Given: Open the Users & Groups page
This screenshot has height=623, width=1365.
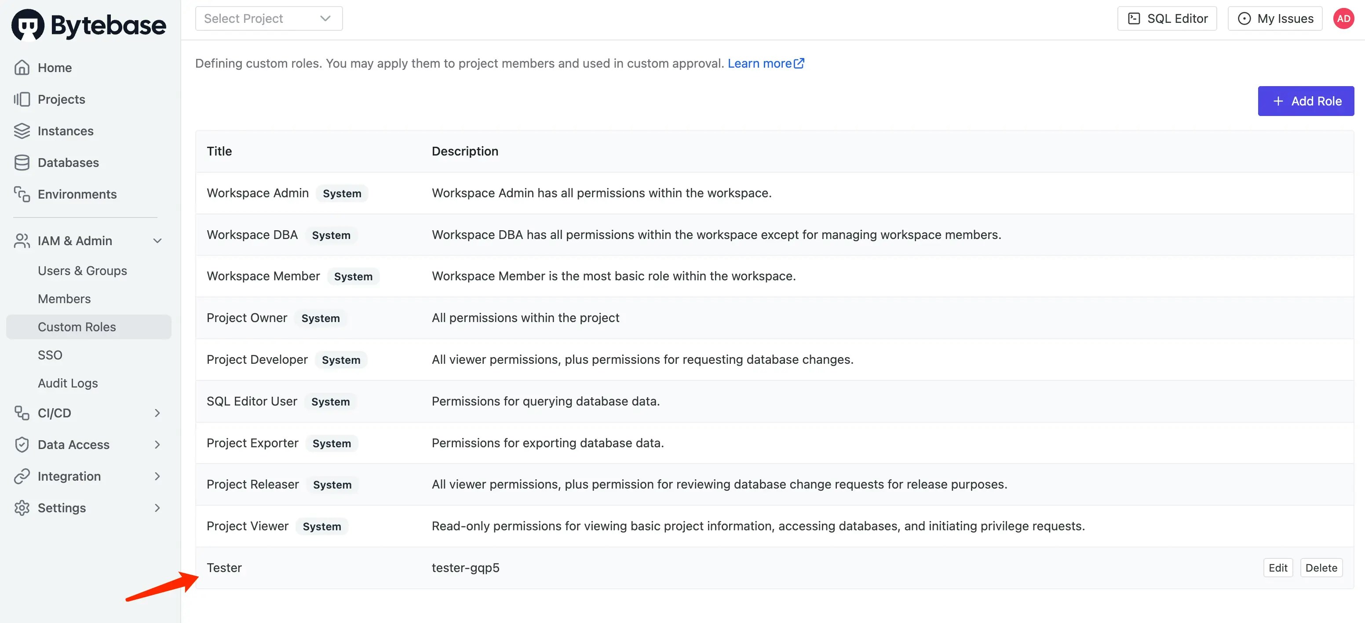Looking at the screenshot, I should click(82, 271).
